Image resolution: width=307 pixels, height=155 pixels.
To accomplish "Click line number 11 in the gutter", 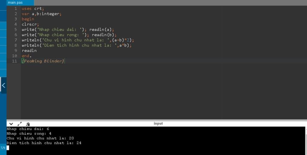I will [15, 61].
